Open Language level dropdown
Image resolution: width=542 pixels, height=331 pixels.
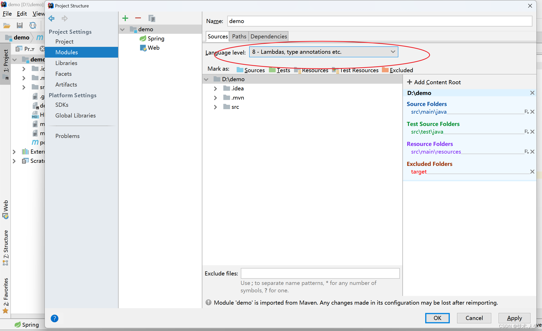(324, 52)
